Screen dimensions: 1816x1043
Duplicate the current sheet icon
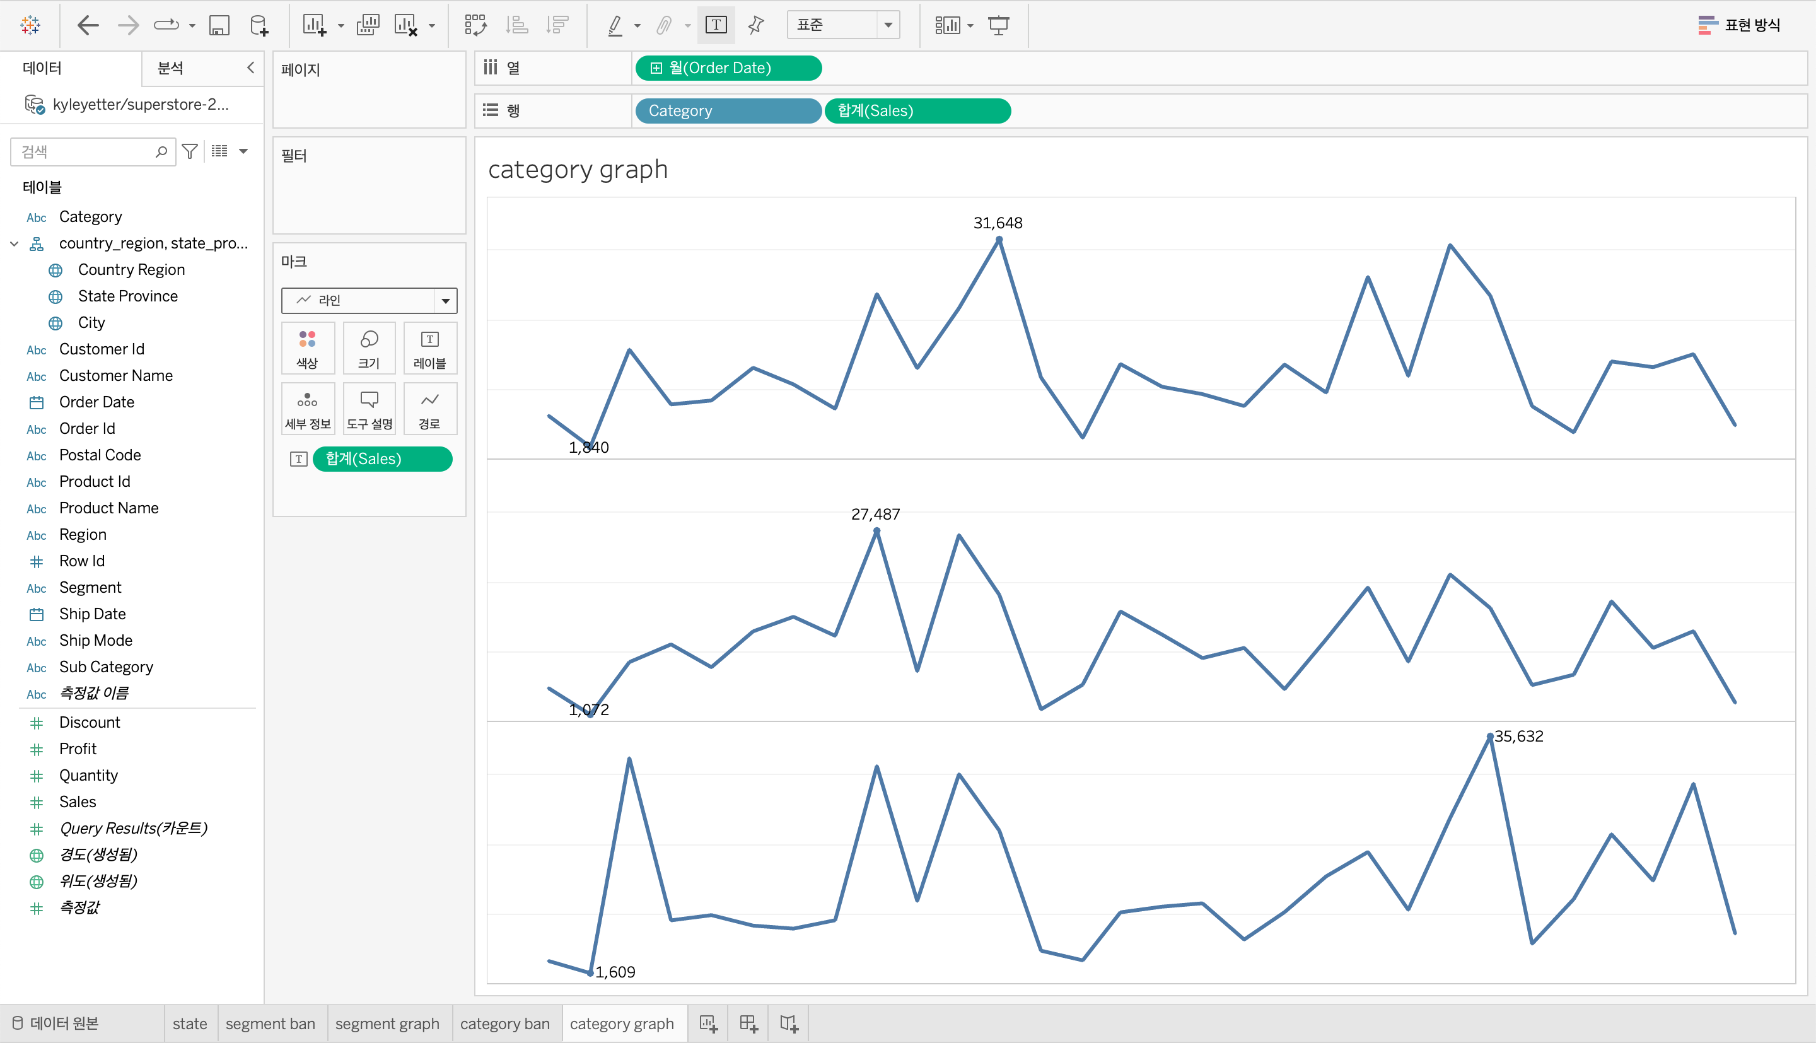click(x=368, y=25)
